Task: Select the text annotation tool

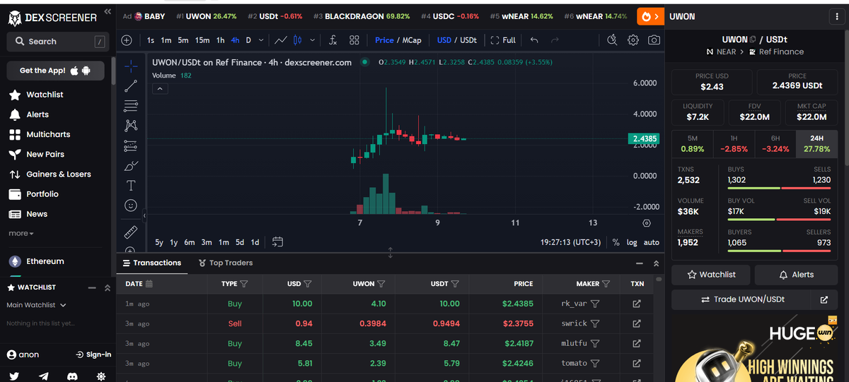Action: (131, 186)
